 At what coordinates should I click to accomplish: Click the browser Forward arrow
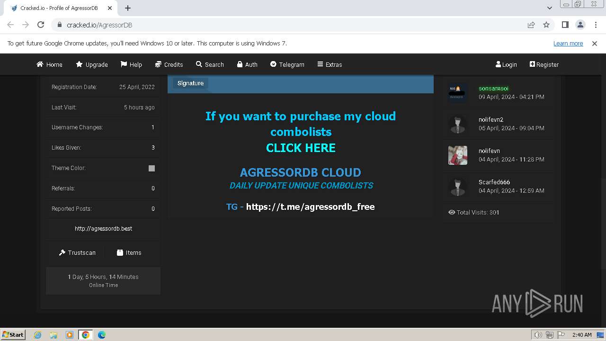(26, 25)
